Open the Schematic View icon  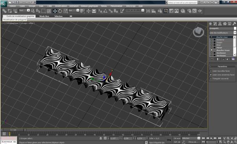[x=177, y=11]
